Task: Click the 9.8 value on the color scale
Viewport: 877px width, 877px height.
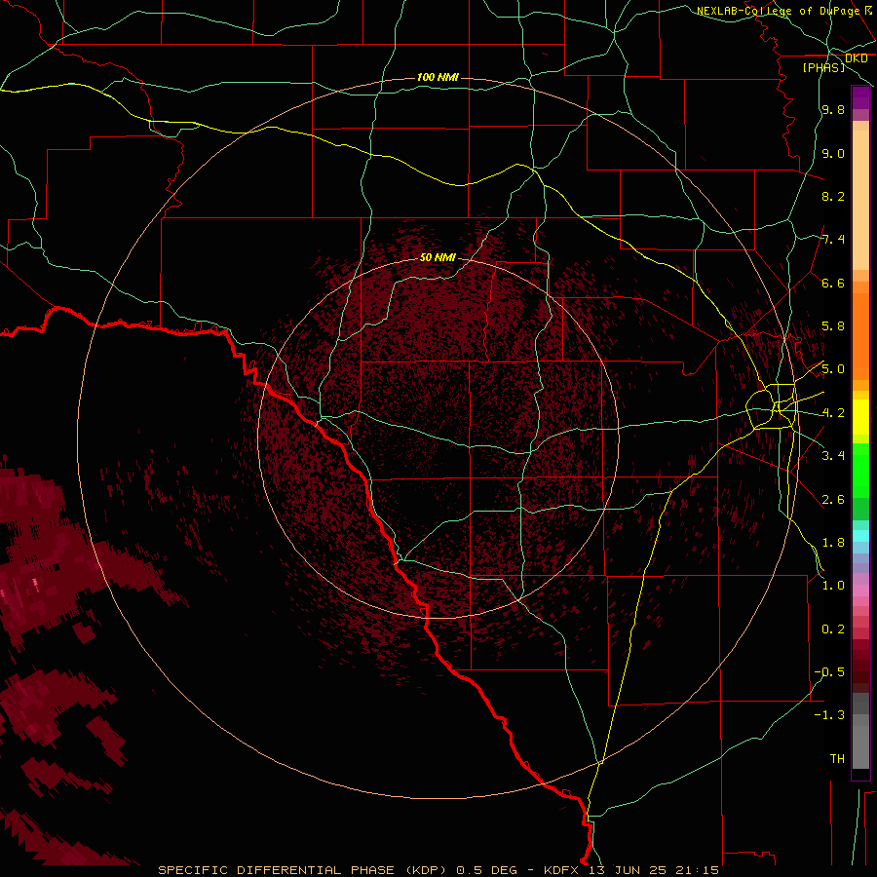Action: click(833, 110)
